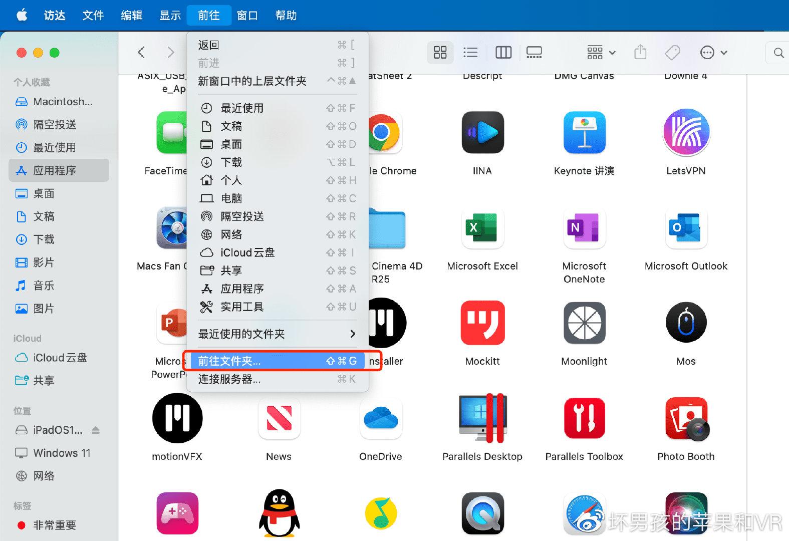Image resolution: width=789 pixels, height=541 pixels.
Task: Launch the OneDrive app icon
Action: [381, 418]
